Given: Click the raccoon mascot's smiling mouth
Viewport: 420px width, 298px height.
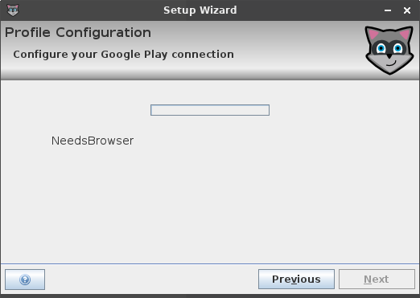Looking at the screenshot, I should pos(391,64).
